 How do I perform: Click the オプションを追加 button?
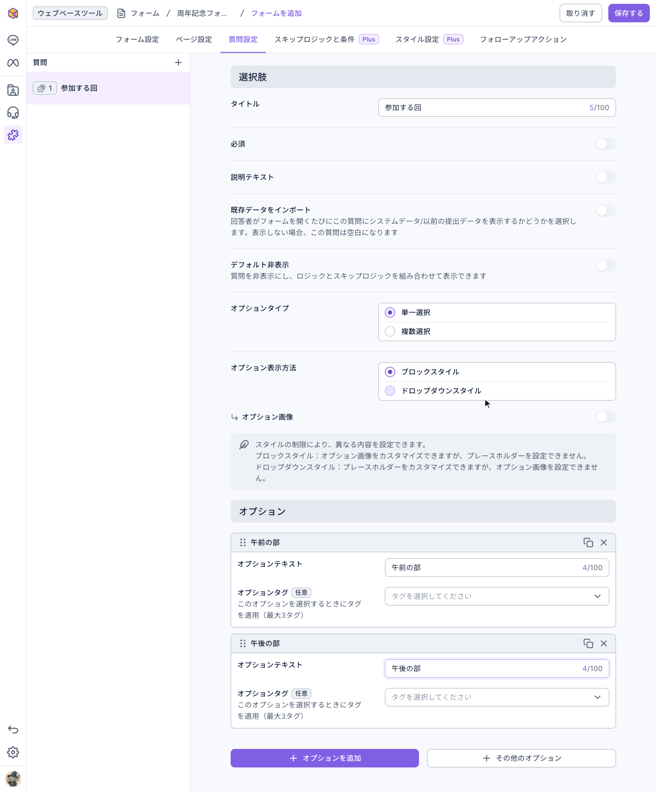[325, 758]
